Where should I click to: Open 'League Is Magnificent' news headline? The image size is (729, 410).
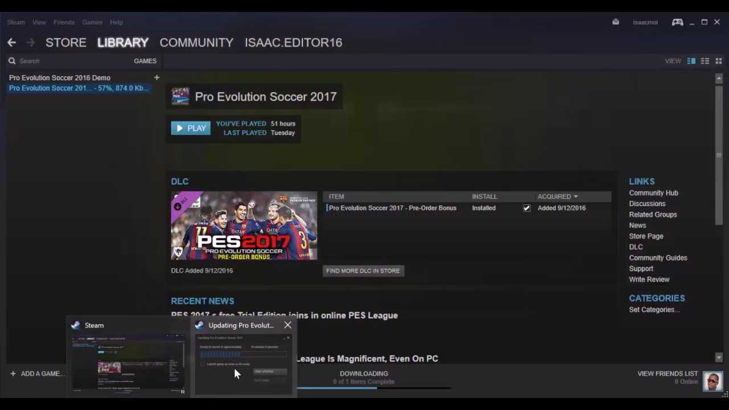[x=367, y=359]
